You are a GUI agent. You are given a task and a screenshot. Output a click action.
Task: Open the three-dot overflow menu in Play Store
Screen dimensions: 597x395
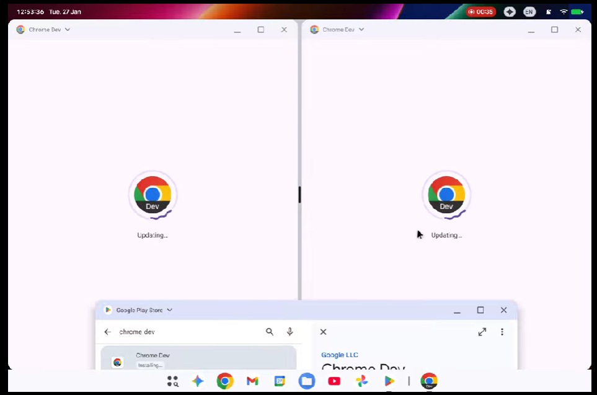pyautogui.click(x=502, y=332)
